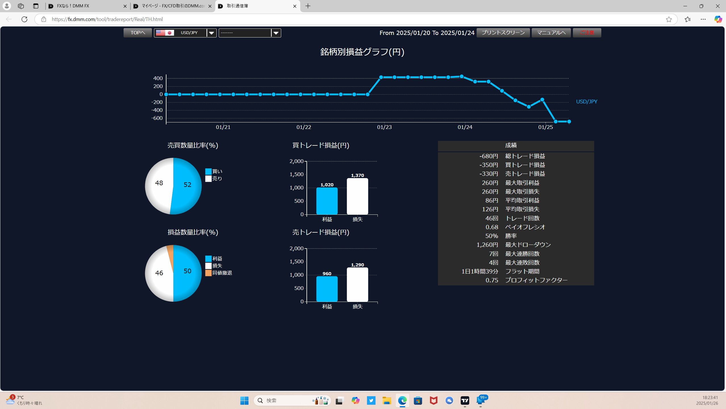Click the blue 買い legend swatch
The height and width of the screenshot is (409, 726).
point(208,172)
